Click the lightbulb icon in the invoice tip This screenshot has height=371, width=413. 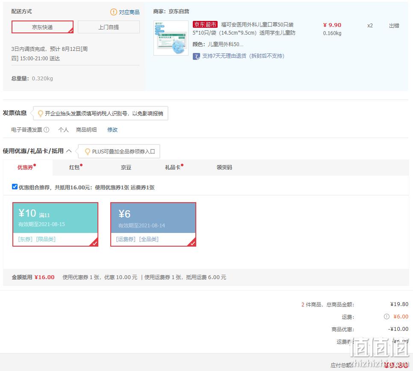click(41, 114)
